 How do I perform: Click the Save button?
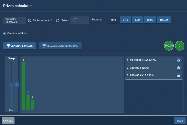(180, 121)
